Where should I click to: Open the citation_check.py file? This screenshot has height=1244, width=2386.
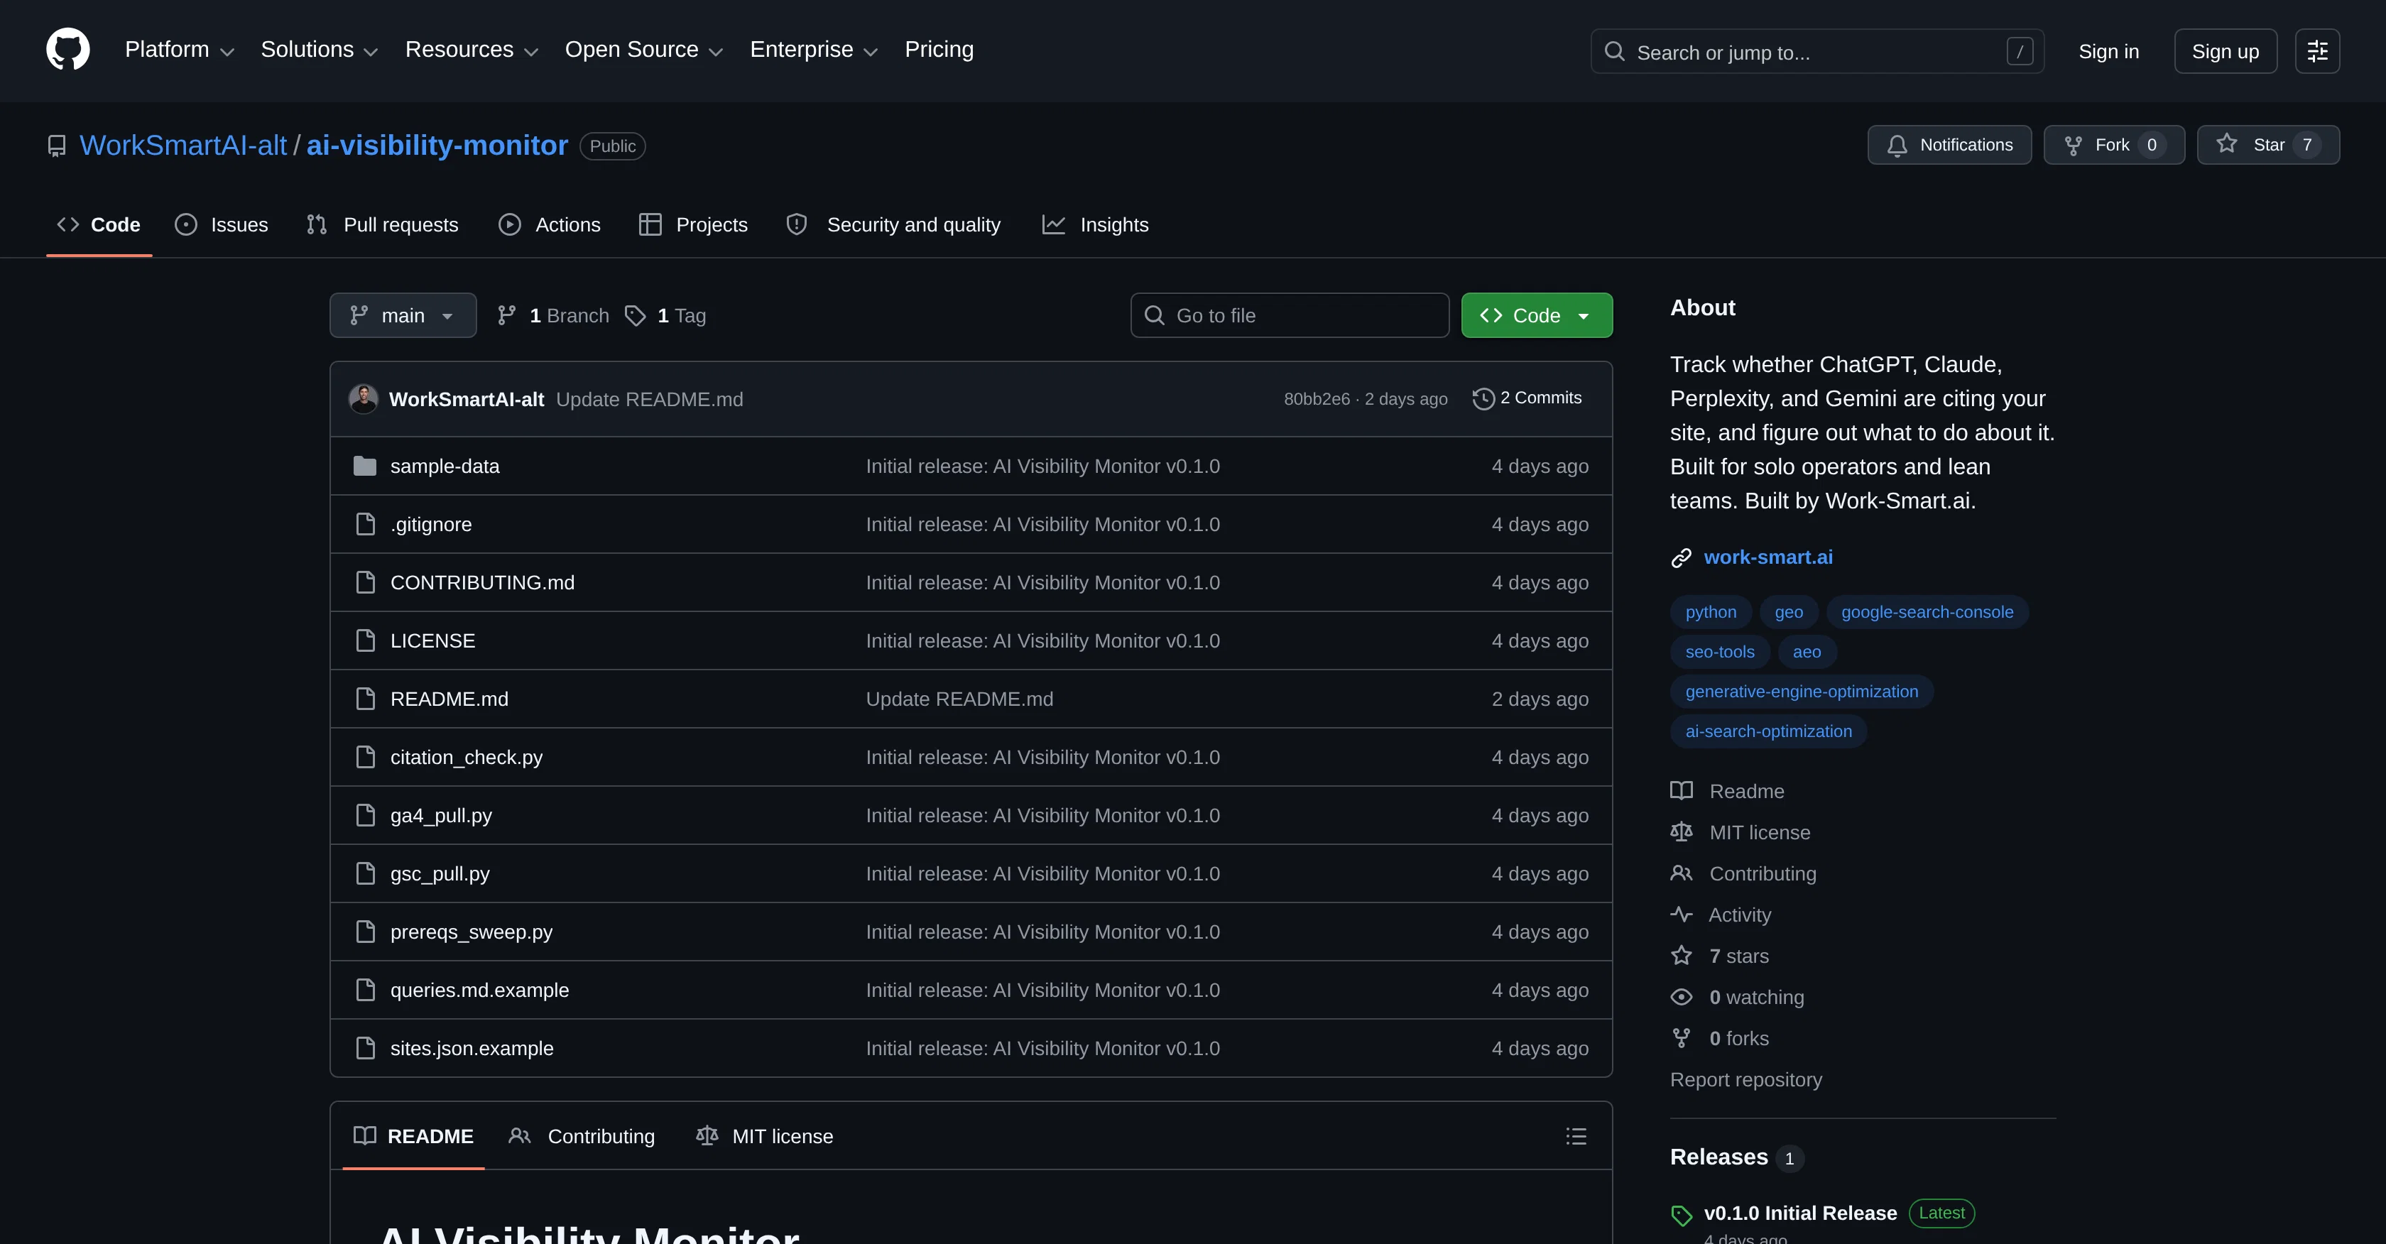point(466,757)
